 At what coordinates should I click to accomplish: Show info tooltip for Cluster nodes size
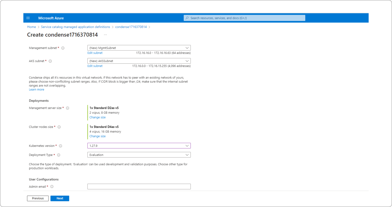(x=59, y=127)
